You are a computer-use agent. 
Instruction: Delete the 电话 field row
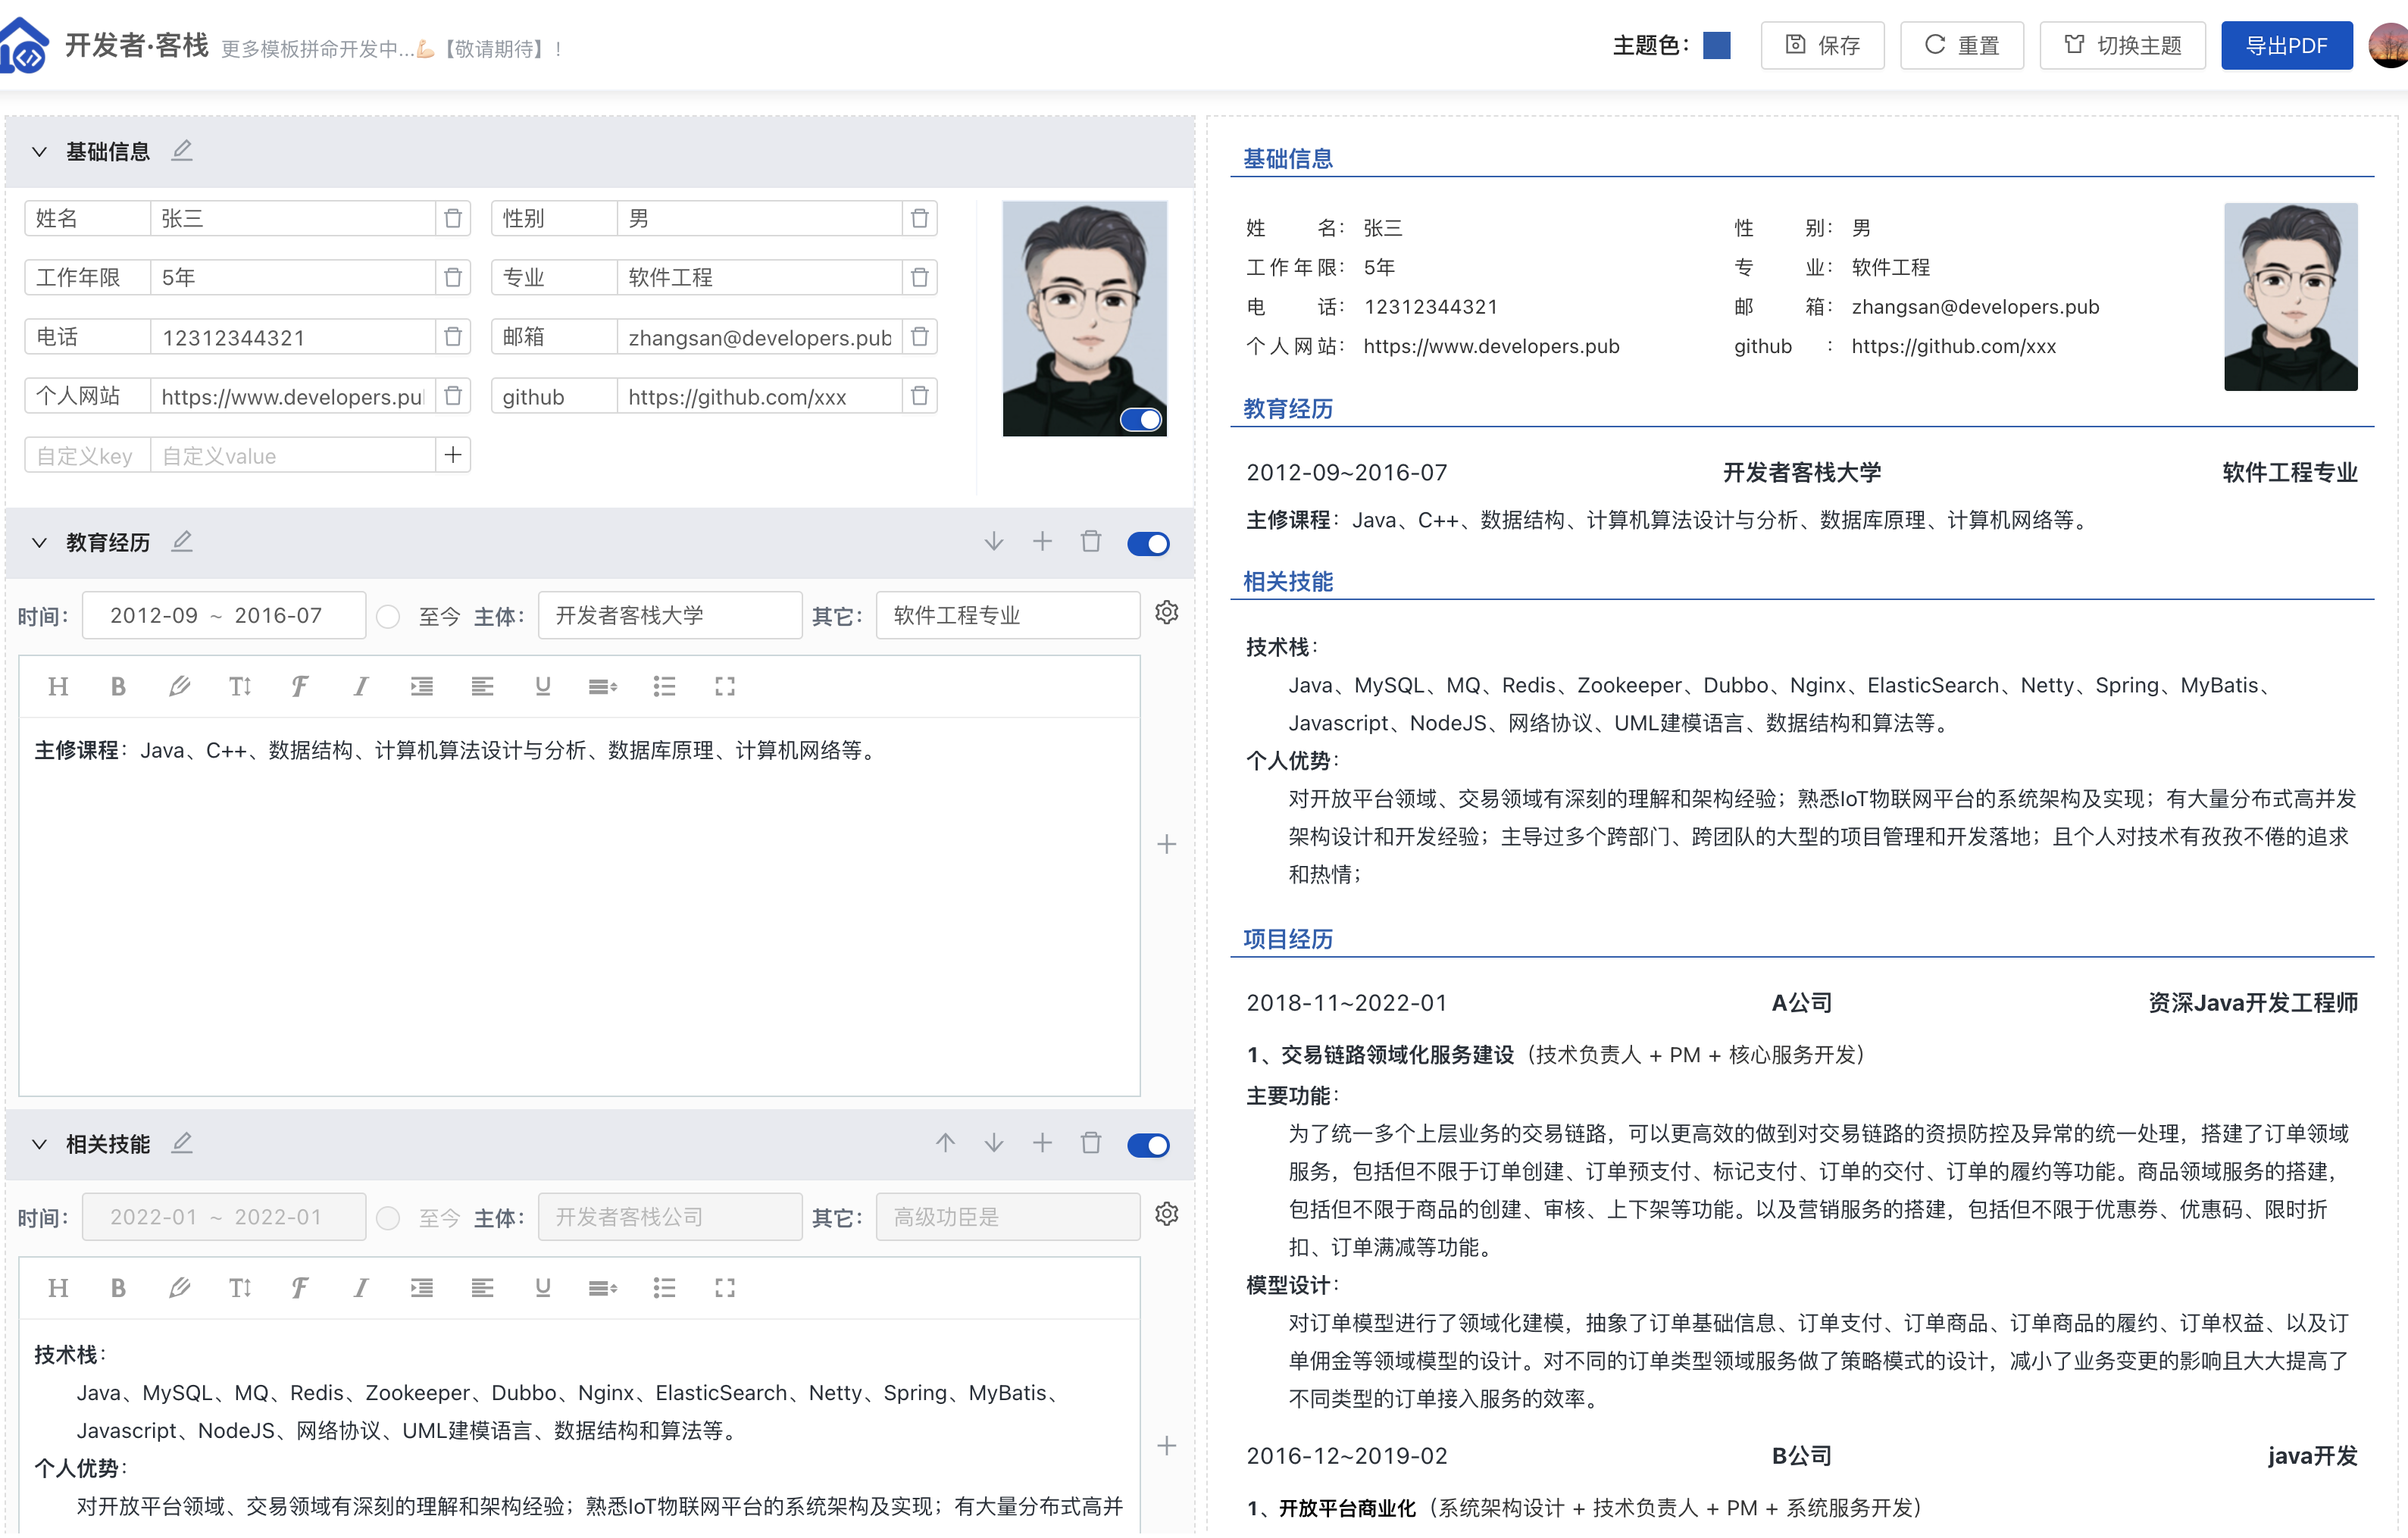[453, 336]
